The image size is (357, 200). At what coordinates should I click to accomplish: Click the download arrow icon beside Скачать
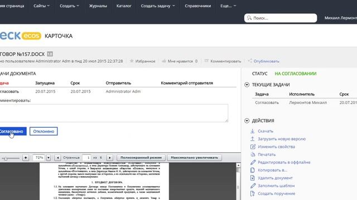coord(253,131)
